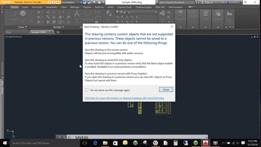Select the large A Text tool
Image resolution: width=261 pixels, height=147 pixels.
coord(77,14)
